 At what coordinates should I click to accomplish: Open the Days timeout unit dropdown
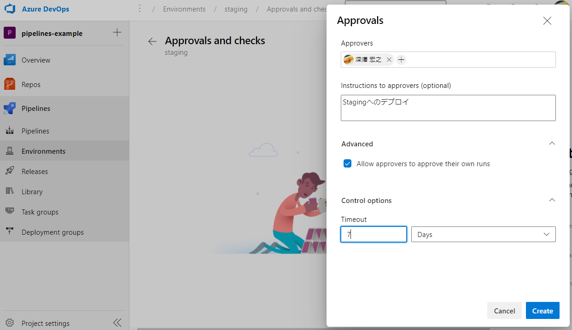click(x=483, y=234)
